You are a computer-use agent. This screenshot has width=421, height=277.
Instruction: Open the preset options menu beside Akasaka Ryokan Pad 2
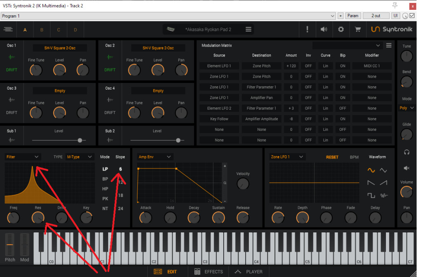coord(248,29)
